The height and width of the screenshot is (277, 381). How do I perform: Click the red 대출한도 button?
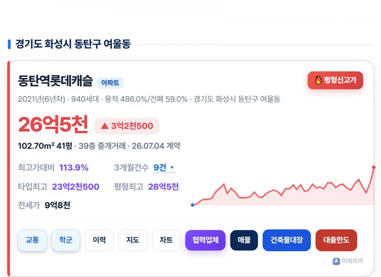point(336,240)
